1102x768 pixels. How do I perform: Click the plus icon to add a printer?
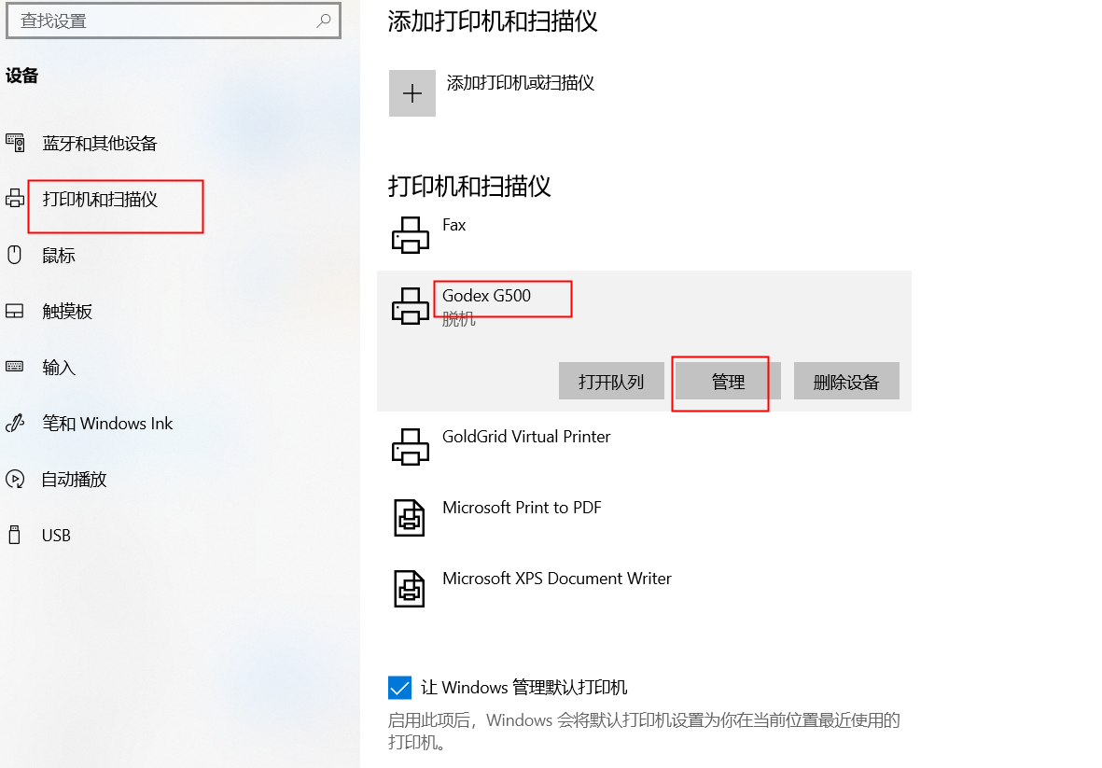tap(412, 93)
